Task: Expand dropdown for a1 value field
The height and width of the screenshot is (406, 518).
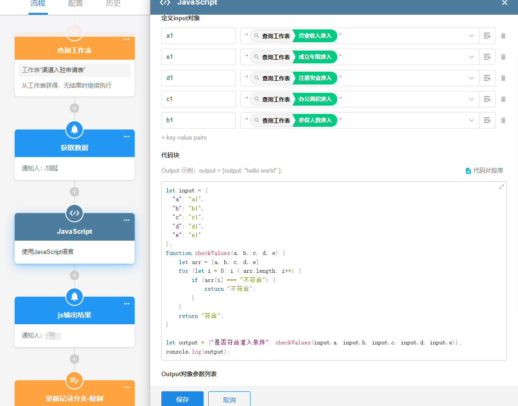Action: point(472,36)
